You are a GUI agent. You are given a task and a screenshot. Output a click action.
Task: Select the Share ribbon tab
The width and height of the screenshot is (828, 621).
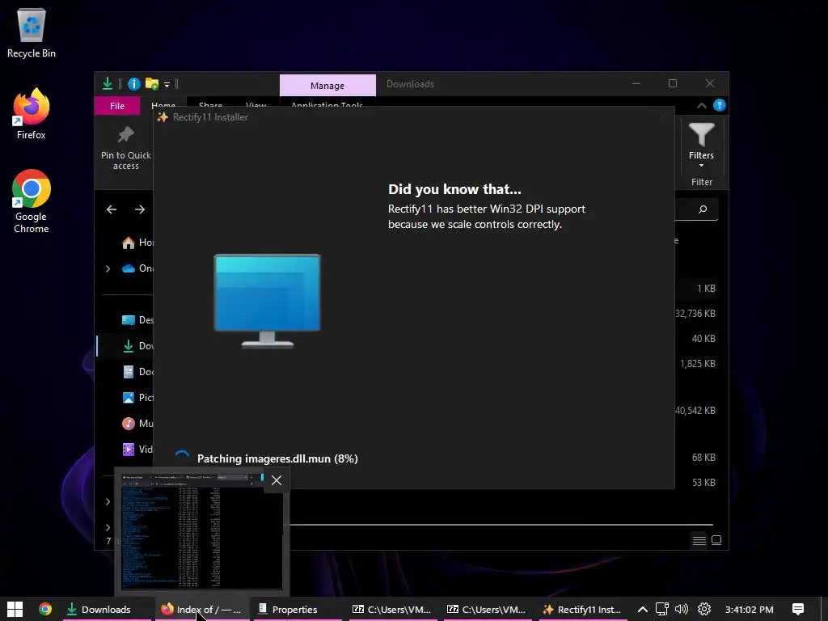coord(210,106)
